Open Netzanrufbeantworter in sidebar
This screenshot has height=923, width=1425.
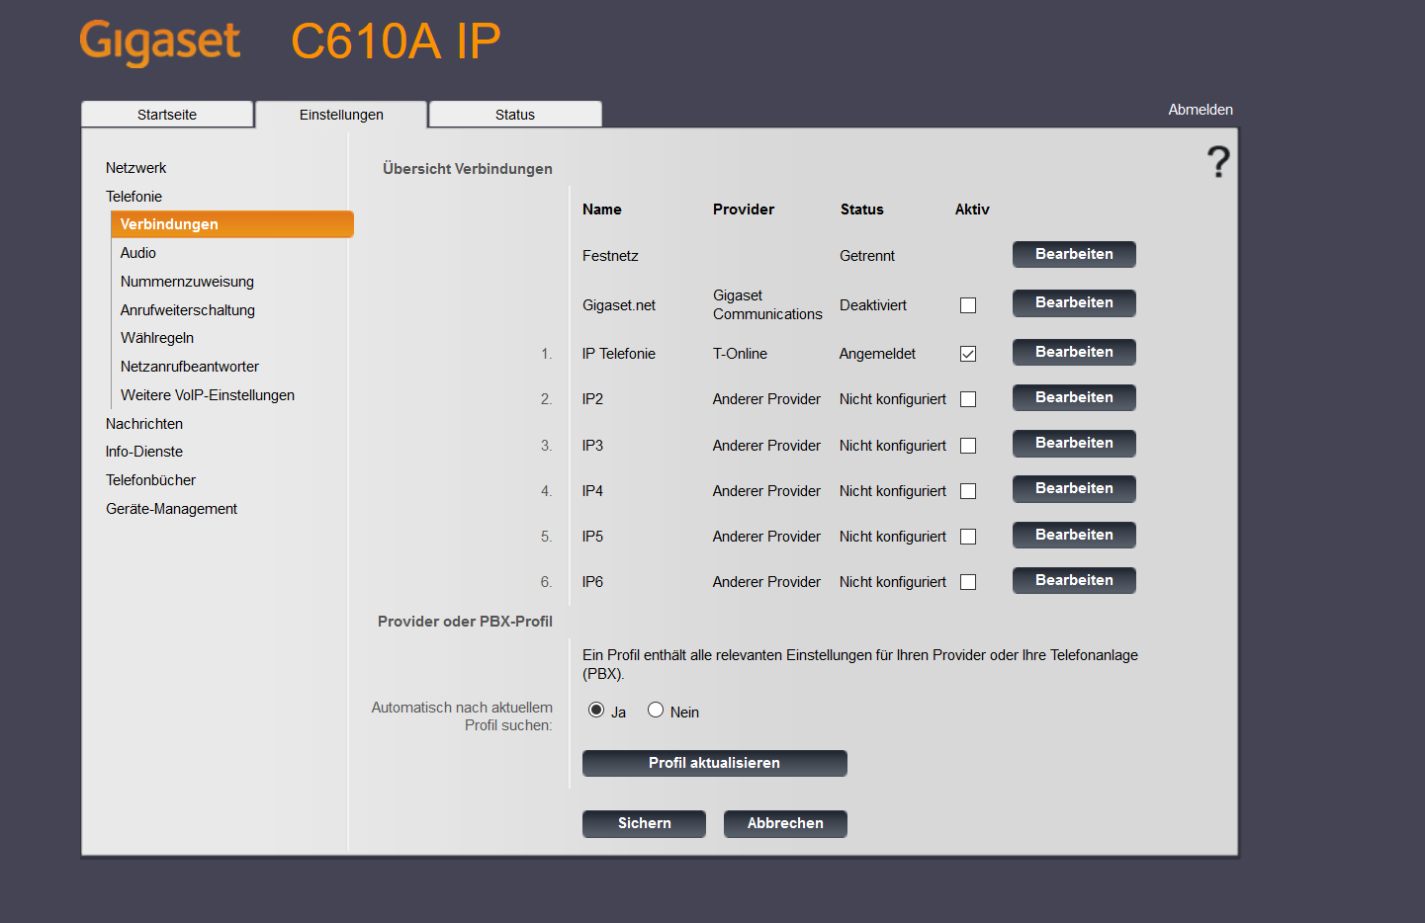[x=190, y=367]
